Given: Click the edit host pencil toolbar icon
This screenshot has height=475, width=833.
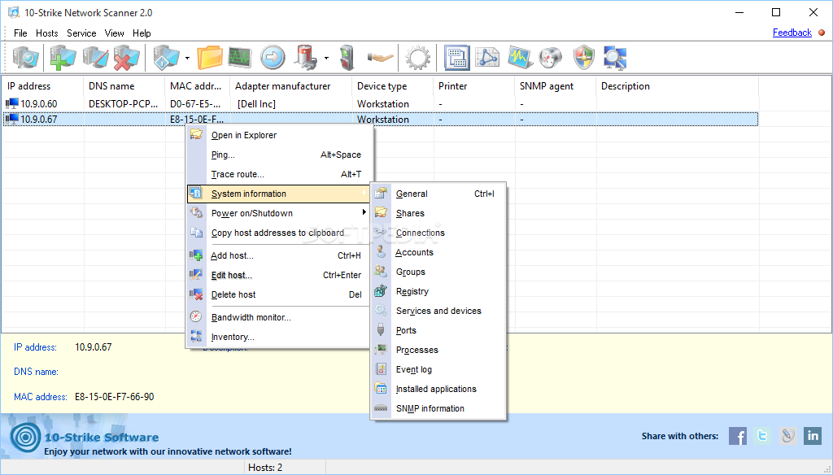Looking at the screenshot, I should [x=96, y=58].
